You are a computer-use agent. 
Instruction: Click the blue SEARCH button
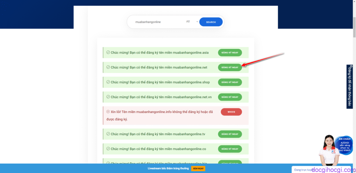click(211, 22)
